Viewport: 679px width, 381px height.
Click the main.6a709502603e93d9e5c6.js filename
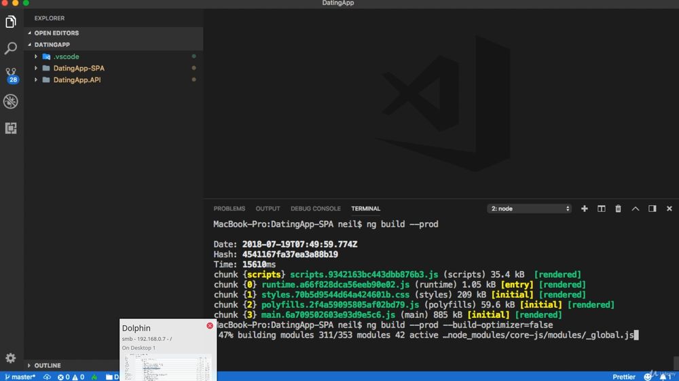(x=328, y=314)
